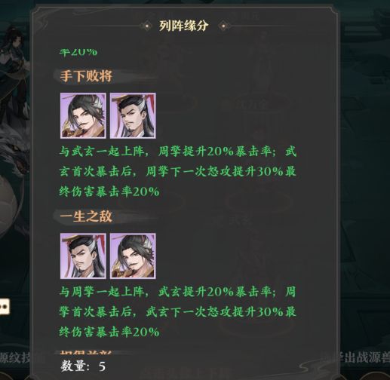Image resolution: width=390 pixels, height=380 pixels.
Task: Select the second hero portrait under 一生之敌
Action: pyautogui.click(x=133, y=256)
